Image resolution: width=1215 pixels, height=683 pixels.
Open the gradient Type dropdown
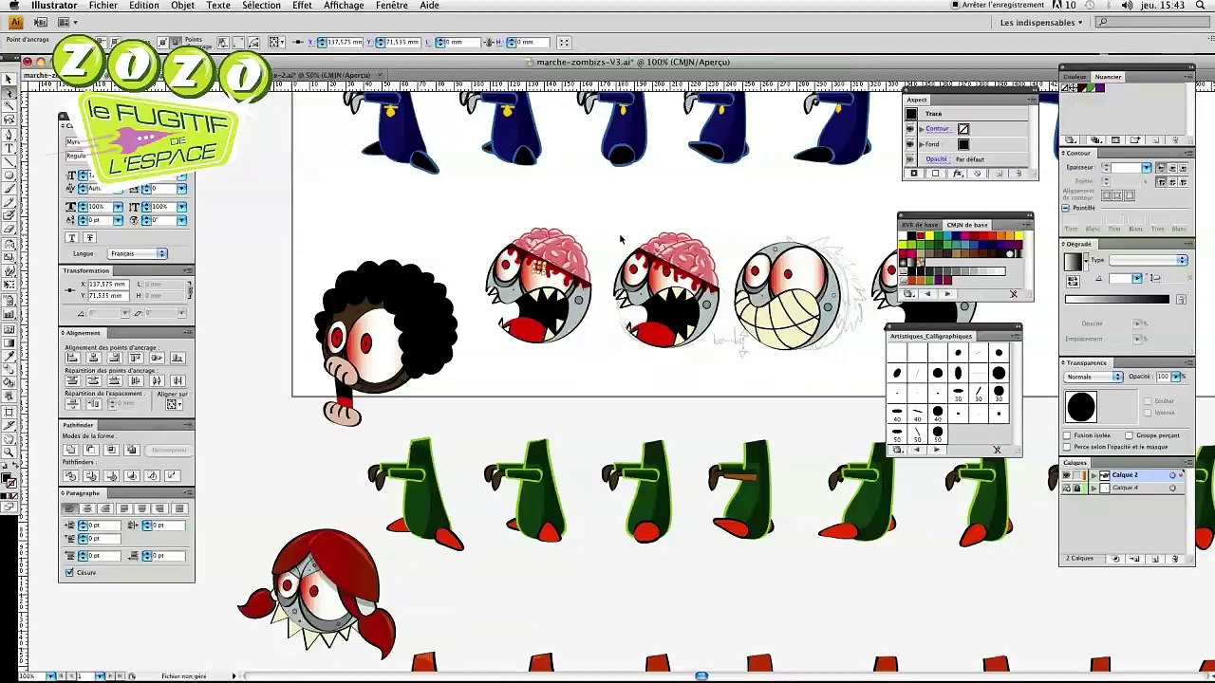pyautogui.click(x=1149, y=260)
